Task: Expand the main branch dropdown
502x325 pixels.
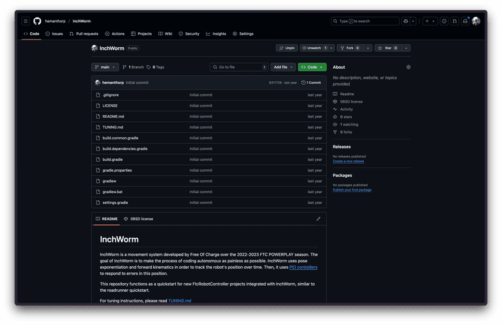Action: tap(105, 67)
